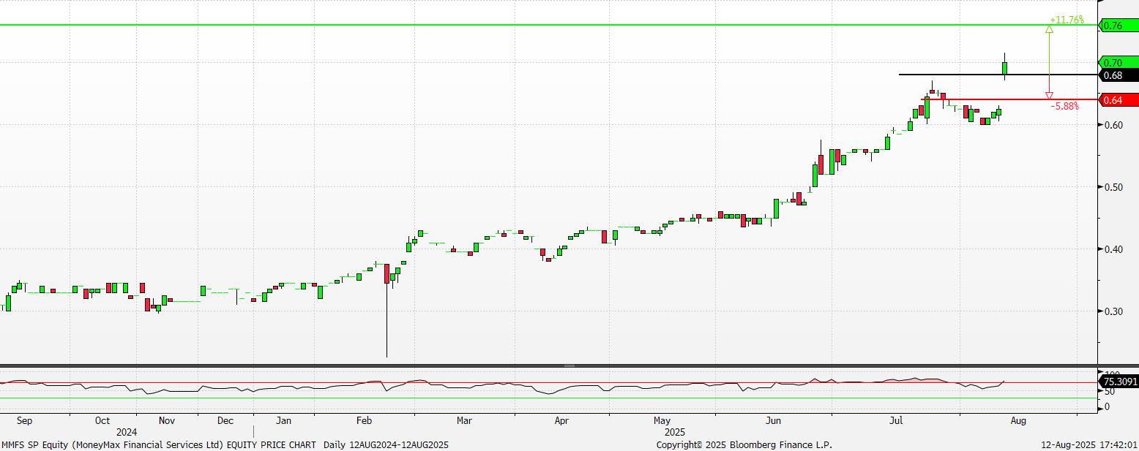Click the 0.40 y-axis label
This screenshot has height=451, width=1139.
(x=1113, y=249)
